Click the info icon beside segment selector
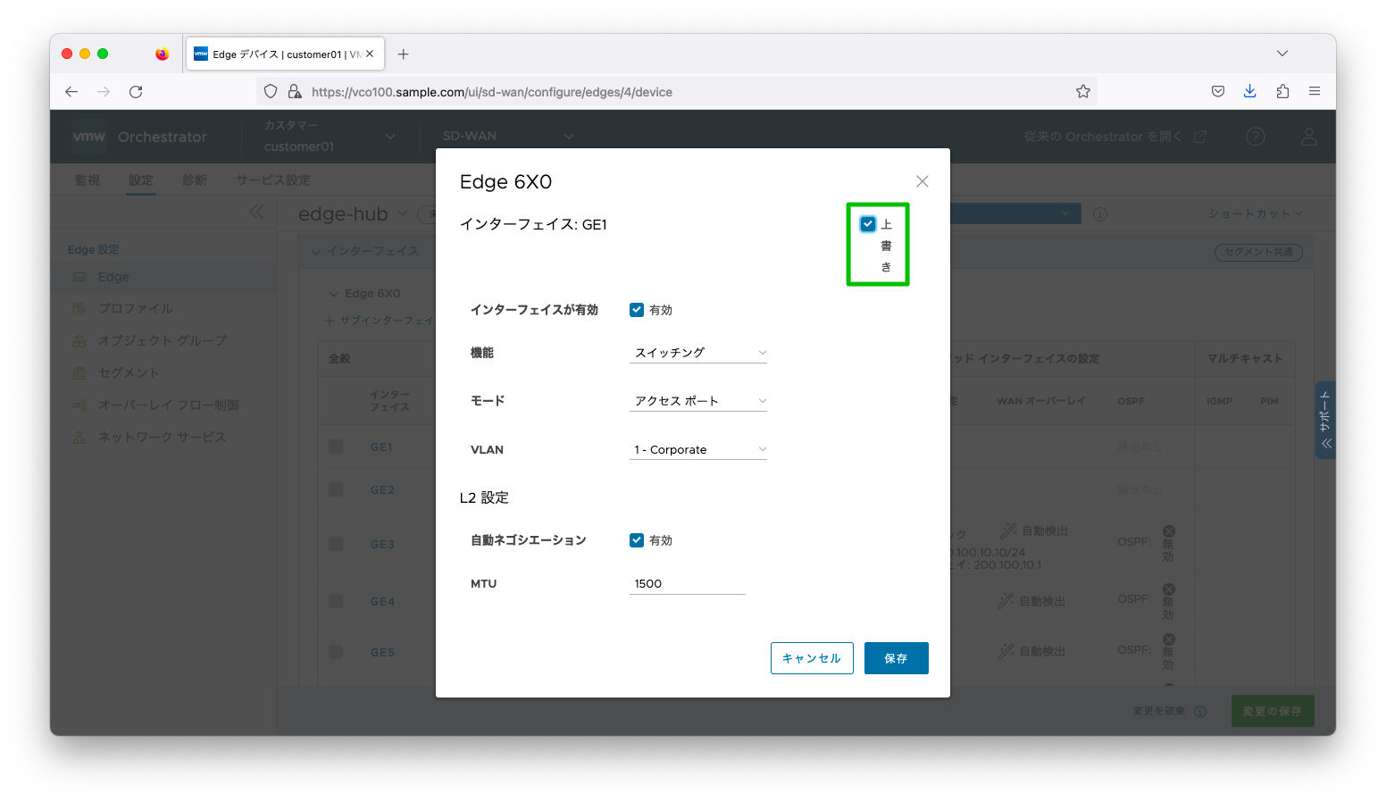1386x802 pixels. coord(1100,214)
